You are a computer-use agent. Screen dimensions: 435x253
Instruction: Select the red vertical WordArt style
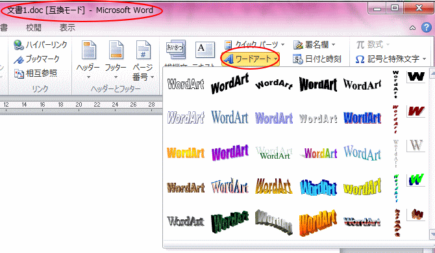[395, 119]
